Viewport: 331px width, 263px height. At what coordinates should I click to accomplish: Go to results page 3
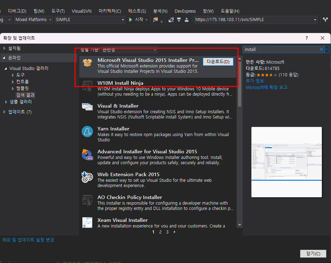[167, 232]
